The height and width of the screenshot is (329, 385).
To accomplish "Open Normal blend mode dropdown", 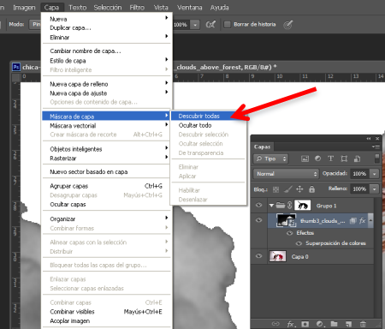I will tap(286, 174).
